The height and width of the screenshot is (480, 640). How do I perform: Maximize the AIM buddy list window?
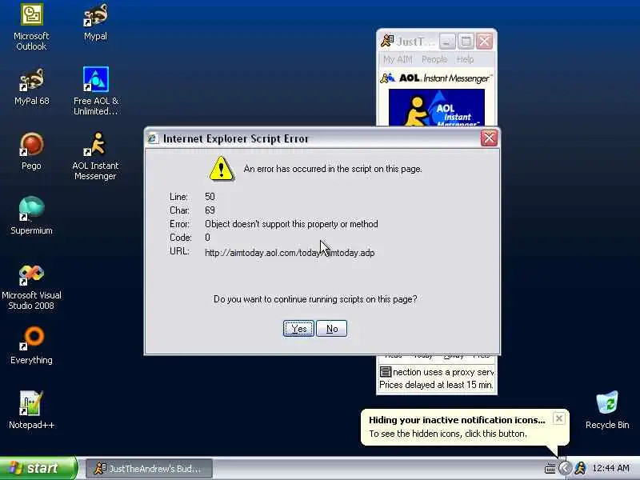point(466,42)
